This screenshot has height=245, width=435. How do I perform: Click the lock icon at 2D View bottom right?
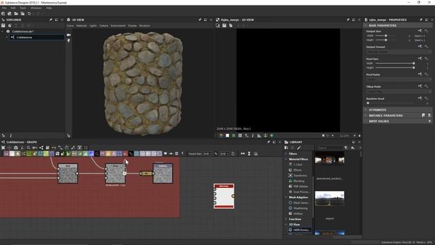(360, 135)
